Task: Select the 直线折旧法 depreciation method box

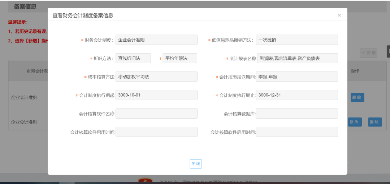Action: pos(133,58)
